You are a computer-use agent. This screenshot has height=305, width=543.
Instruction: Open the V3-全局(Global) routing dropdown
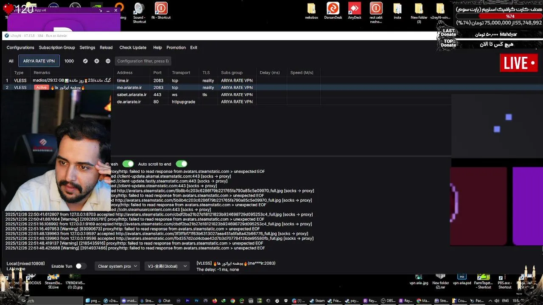167,266
